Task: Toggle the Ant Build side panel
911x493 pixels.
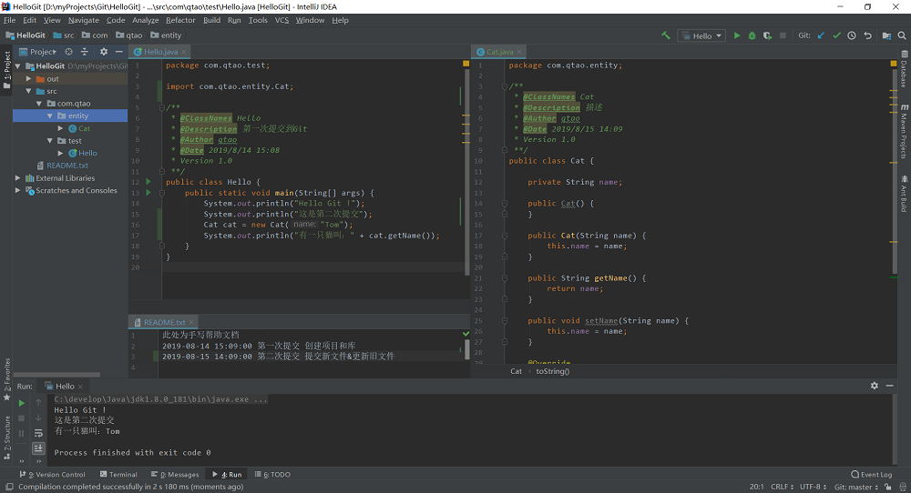Action: [x=905, y=195]
